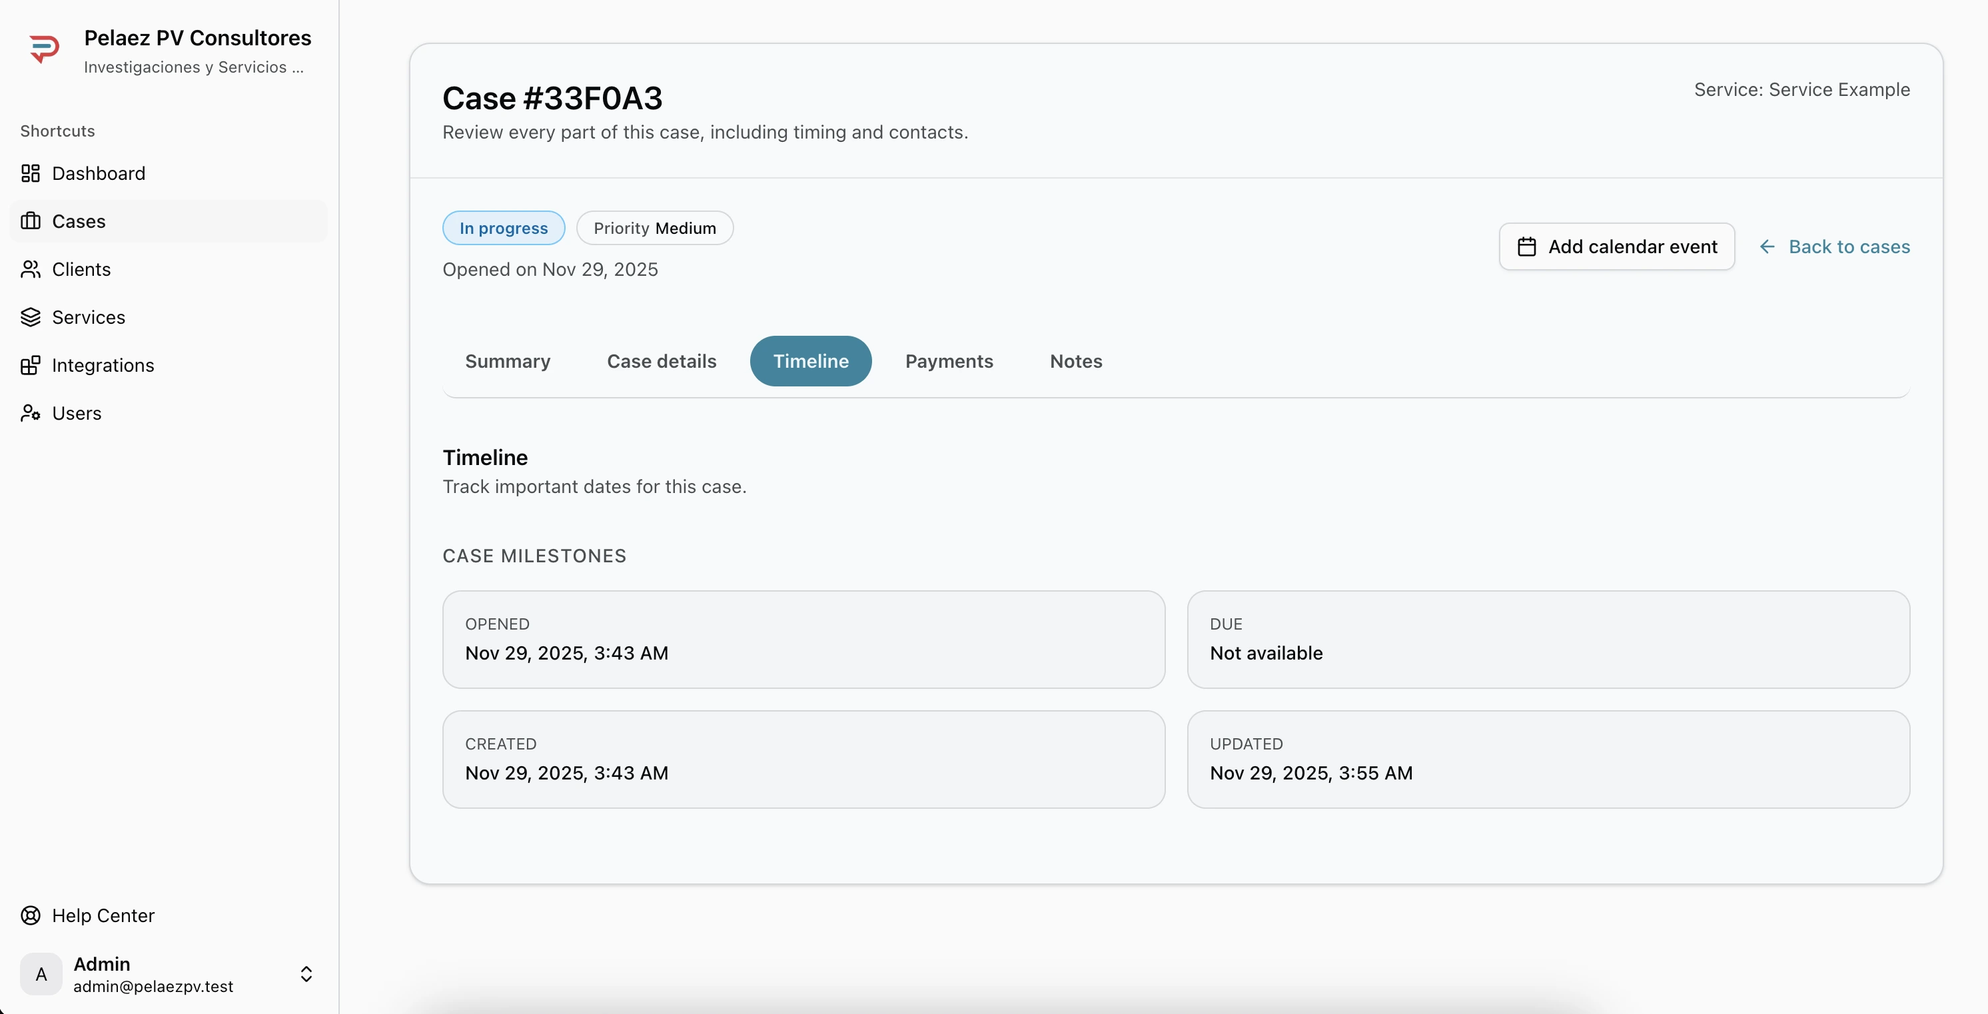The height and width of the screenshot is (1014, 1988).
Task: Expand the Shortcuts section header
Action: pos(57,131)
